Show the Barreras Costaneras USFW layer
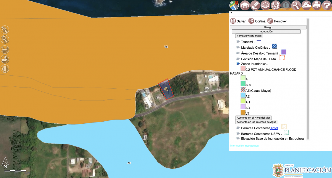The image size is (332, 178). [x=237, y=133]
